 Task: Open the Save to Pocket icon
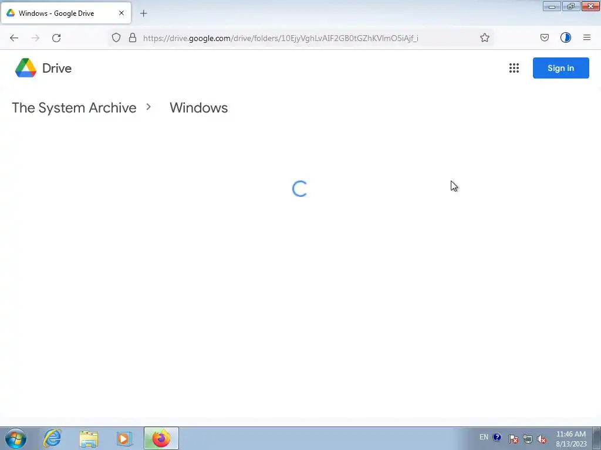coord(544,37)
